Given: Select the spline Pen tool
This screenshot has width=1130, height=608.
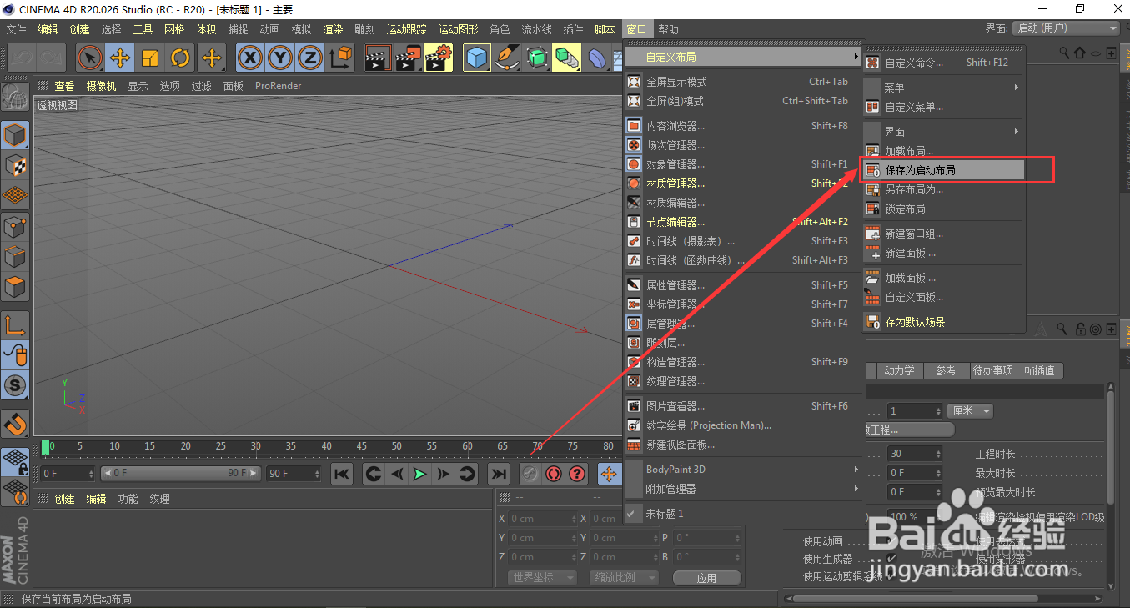Looking at the screenshot, I should point(507,58).
